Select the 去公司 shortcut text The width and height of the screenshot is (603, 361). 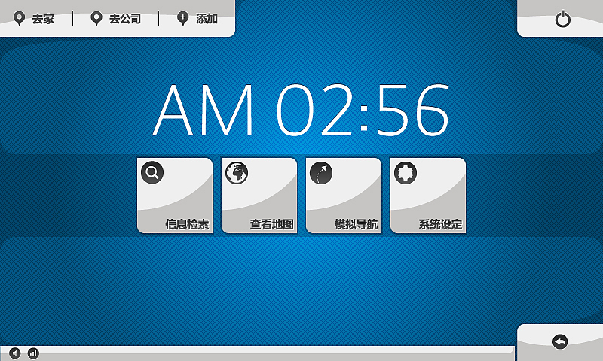pos(125,19)
